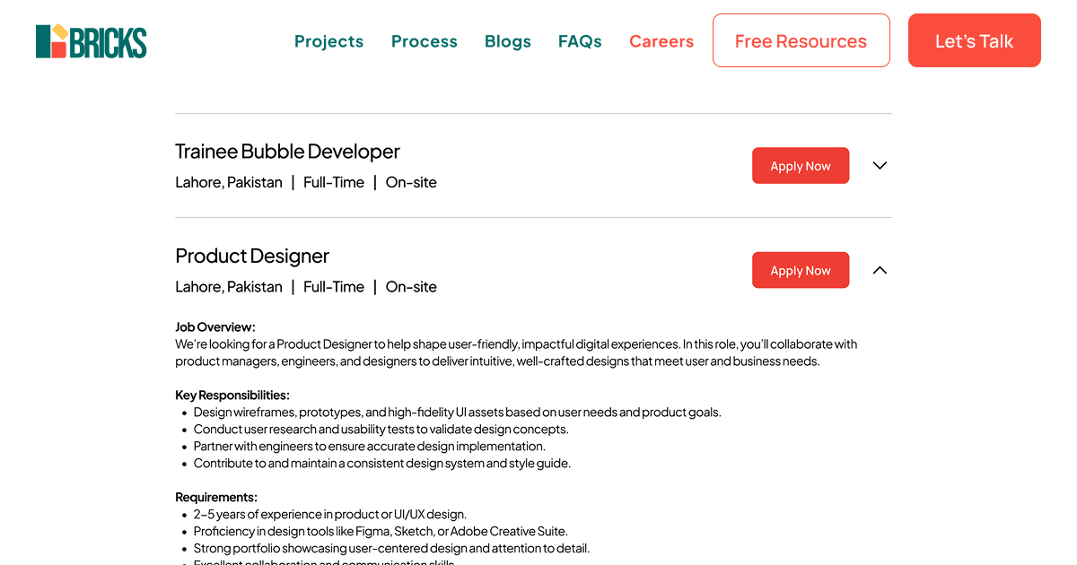The image size is (1077, 565).
Task: Apply Now for the Product Designer role
Action: tap(801, 270)
